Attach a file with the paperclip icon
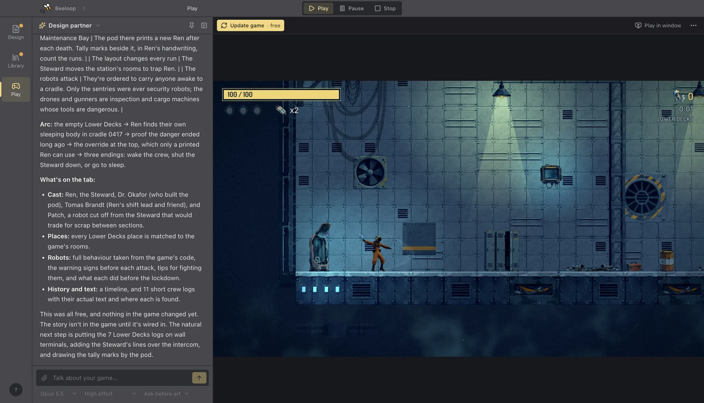Viewport: 704px width, 403px height. click(x=44, y=378)
